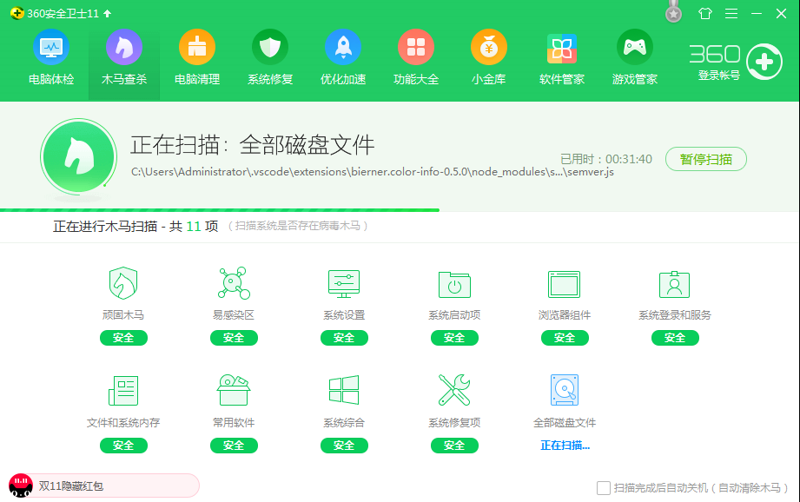Click the 浏览器组件 scan item icon
Image resolution: width=800 pixels, height=502 pixels.
coord(565,284)
